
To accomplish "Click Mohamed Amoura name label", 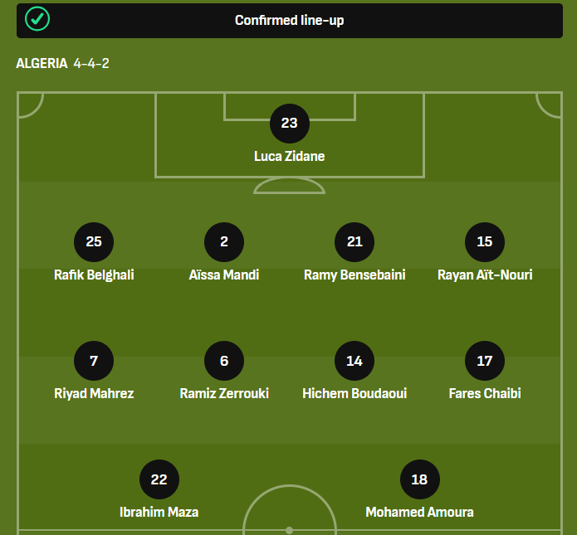I will (x=419, y=512).
